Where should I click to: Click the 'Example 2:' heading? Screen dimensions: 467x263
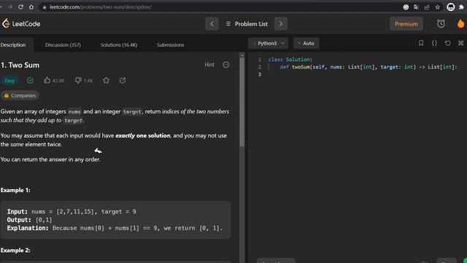(x=15, y=250)
